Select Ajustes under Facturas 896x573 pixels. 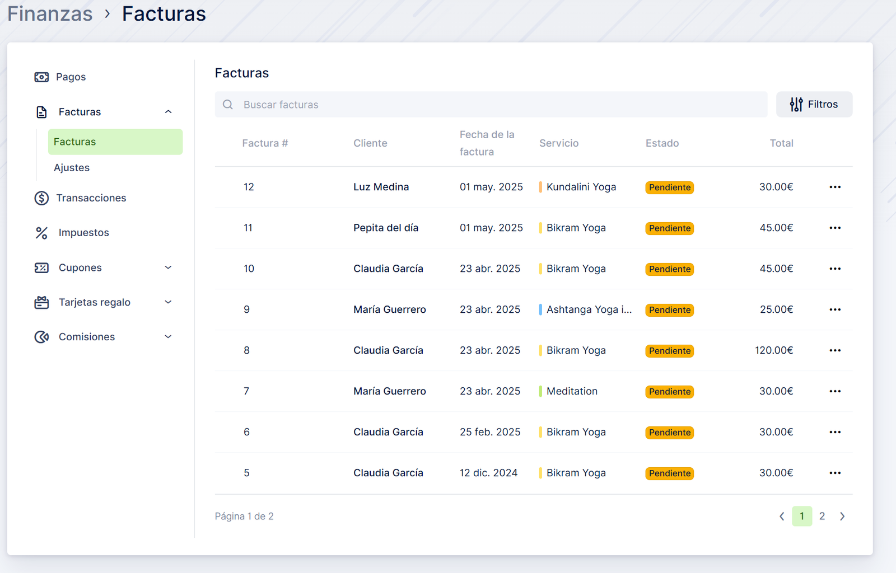72,168
